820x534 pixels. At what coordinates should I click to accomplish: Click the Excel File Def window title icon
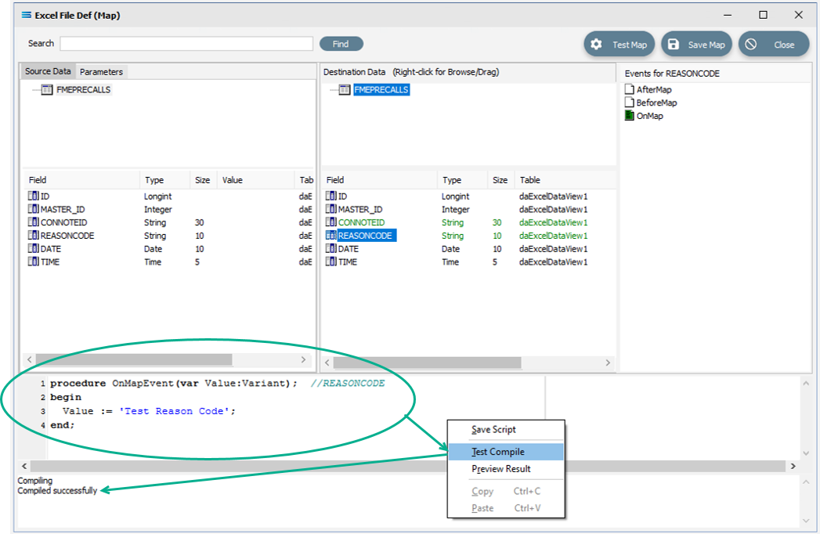click(x=26, y=15)
